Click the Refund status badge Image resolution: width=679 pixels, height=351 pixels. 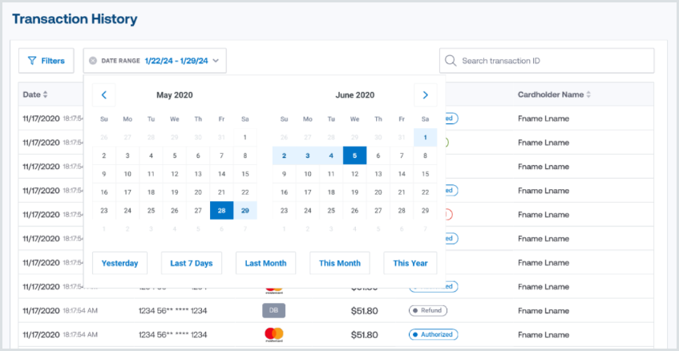pos(428,311)
